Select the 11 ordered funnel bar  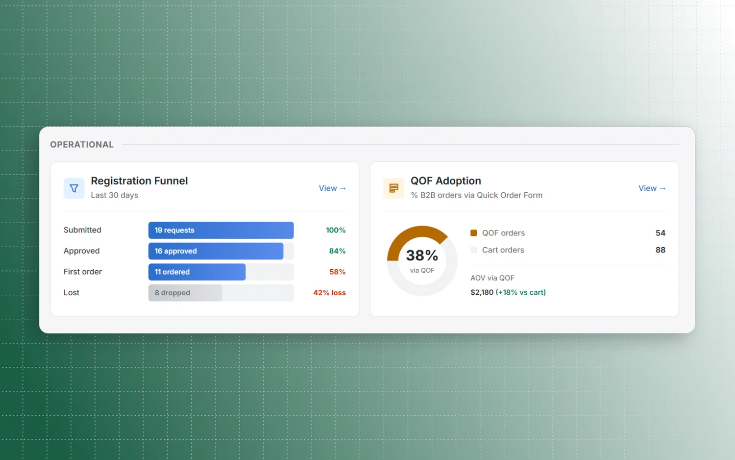pyautogui.click(x=197, y=272)
